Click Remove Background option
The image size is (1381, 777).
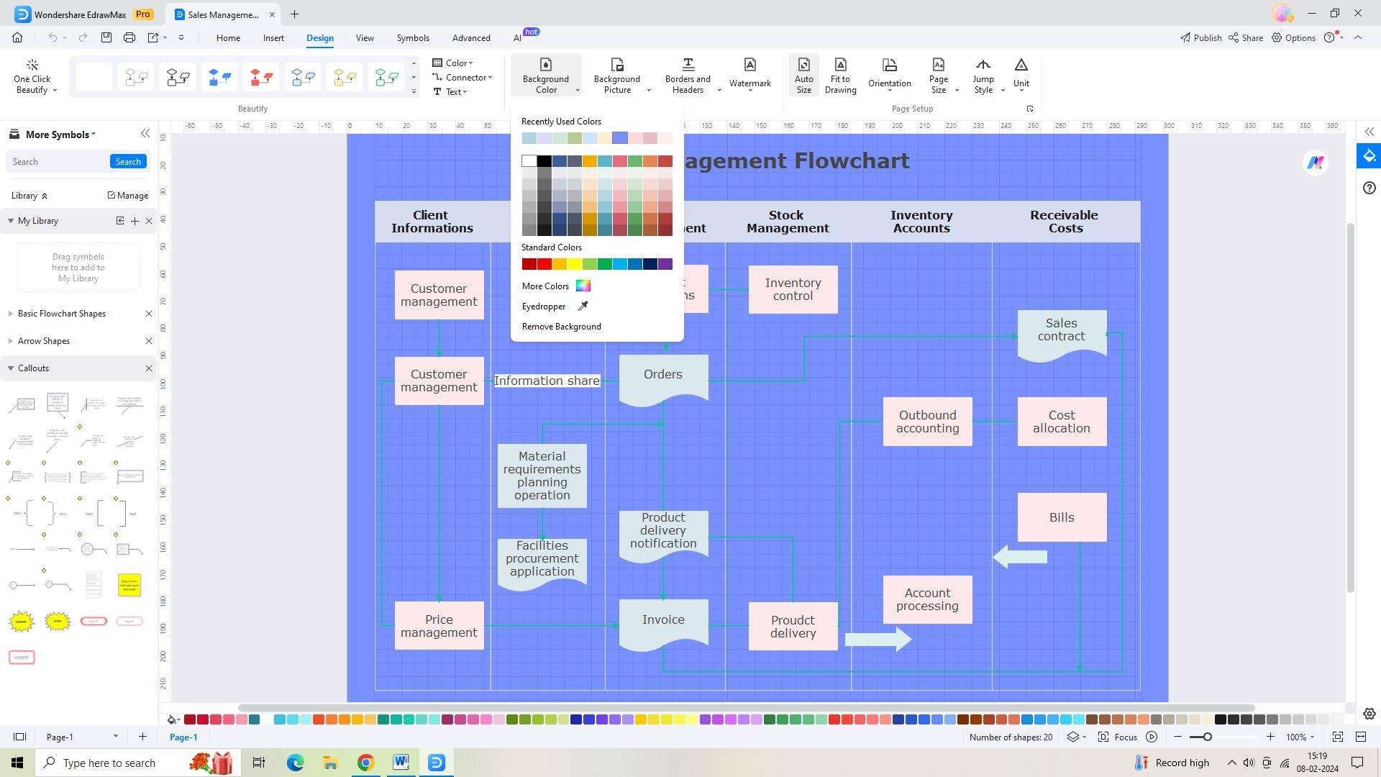561,327
